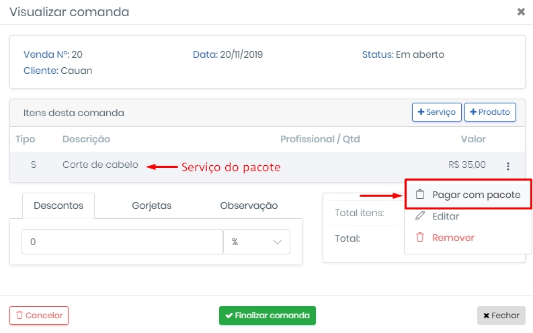Open the three-dot menu for Corte de cabelo
The image size is (533, 333).
508,166
